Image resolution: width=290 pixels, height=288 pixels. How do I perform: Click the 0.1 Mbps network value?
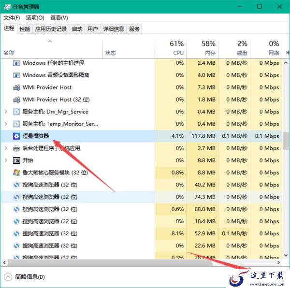(x=267, y=136)
